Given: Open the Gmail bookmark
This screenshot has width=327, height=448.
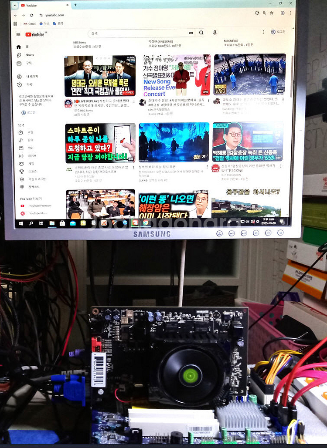Looking at the screenshot, I should 30,24.
